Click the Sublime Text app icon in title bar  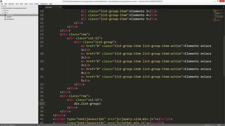(x=1, y=1)
